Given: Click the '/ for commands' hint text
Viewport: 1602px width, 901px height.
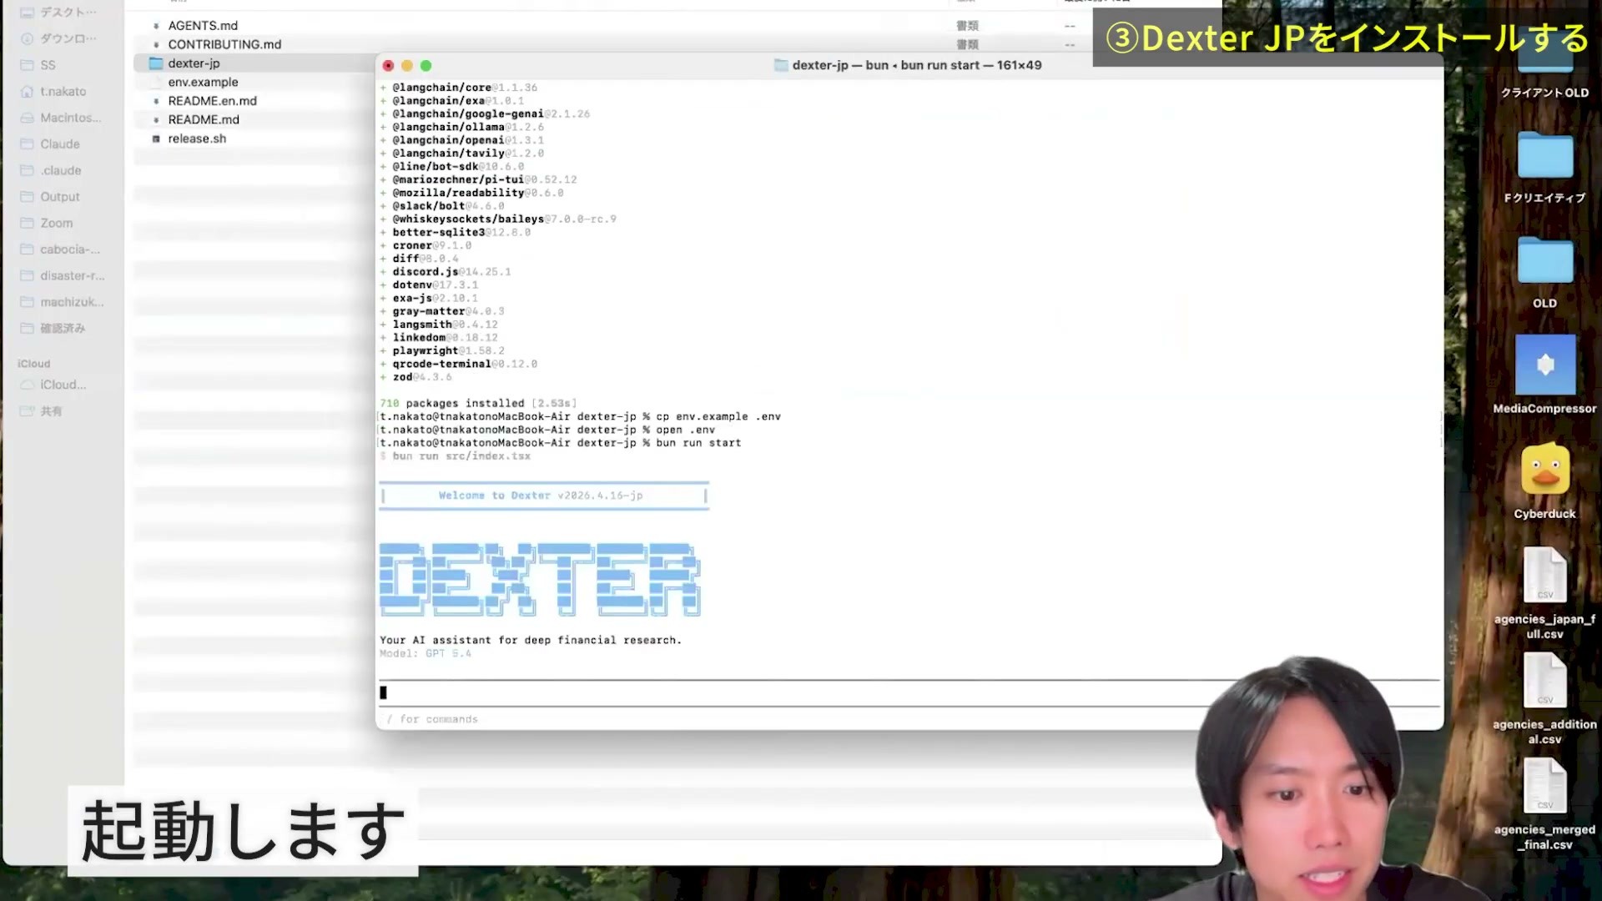Looking at the screenshot, I should tap(432, 719).
